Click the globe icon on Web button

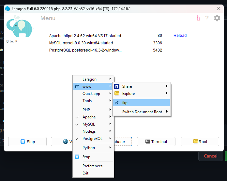pyautogui.click(x=66, y=142)
